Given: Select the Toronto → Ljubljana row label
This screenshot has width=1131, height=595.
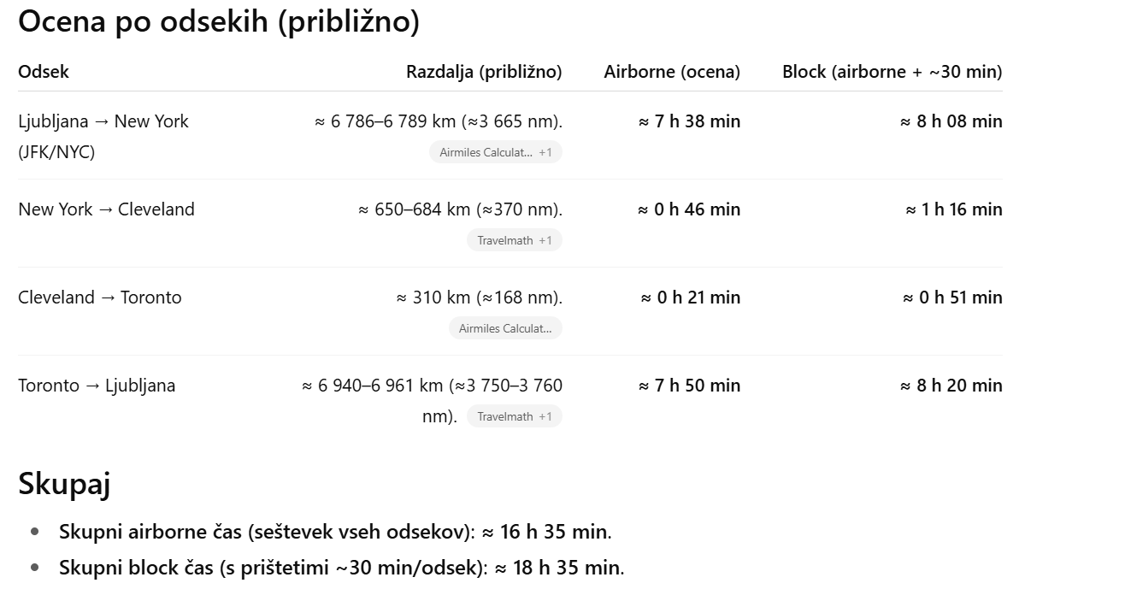Looking at the screenshot, I should [x=97, y=386].
